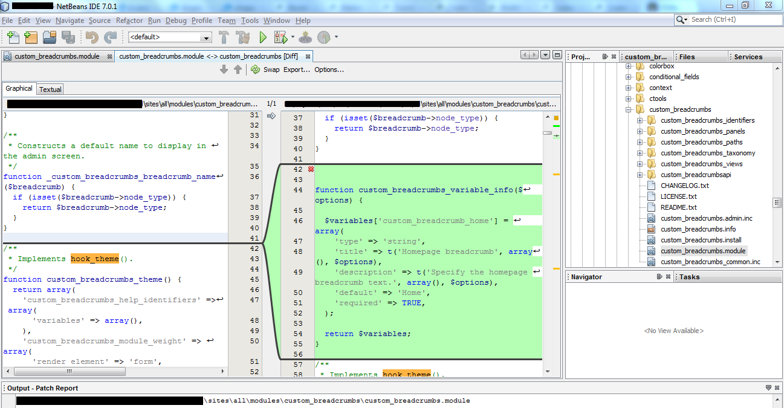
Task: Switch to the Textual diff view
Action: click(x=50, y=89)
